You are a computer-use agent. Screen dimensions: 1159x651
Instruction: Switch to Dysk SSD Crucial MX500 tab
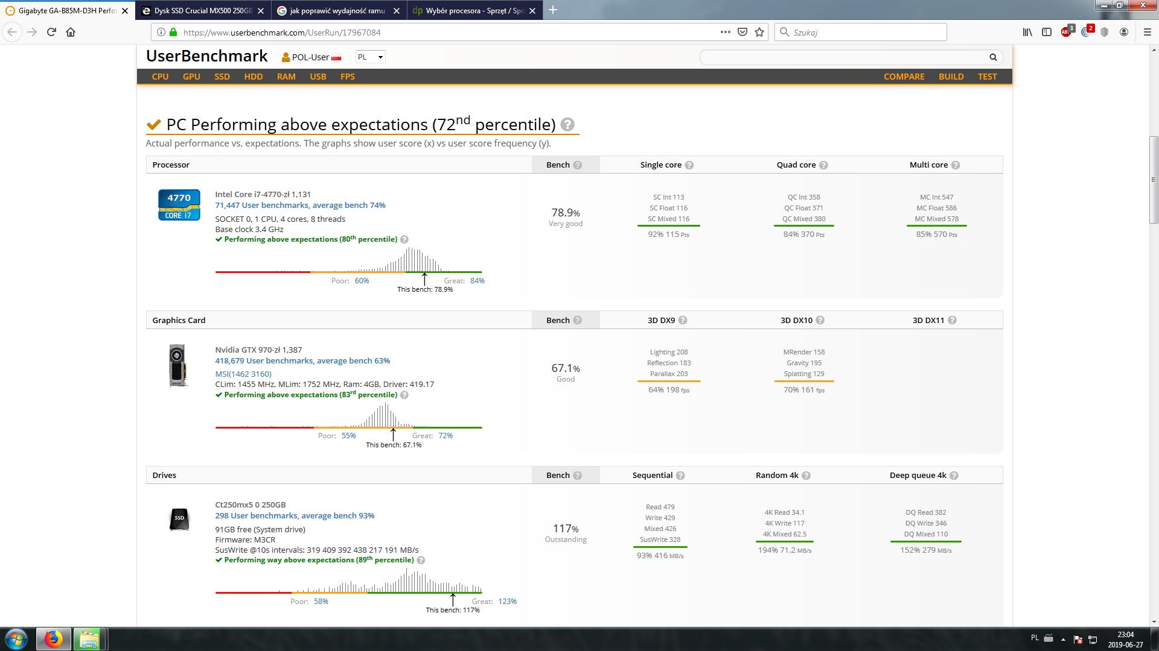[x=203, y=11]
